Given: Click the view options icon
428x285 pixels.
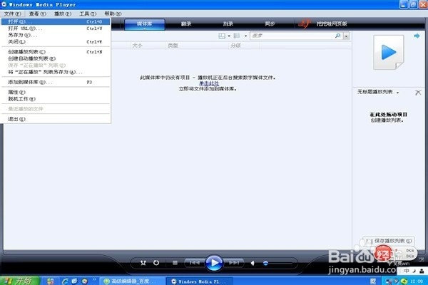Looking at the screenshot, I should tap(237, 36).
